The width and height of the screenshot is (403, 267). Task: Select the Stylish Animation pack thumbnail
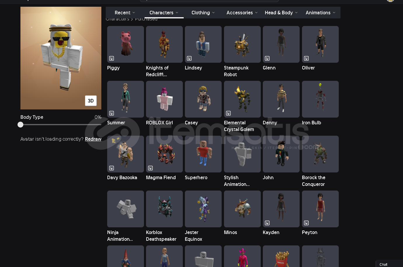[x=242, y=154]
